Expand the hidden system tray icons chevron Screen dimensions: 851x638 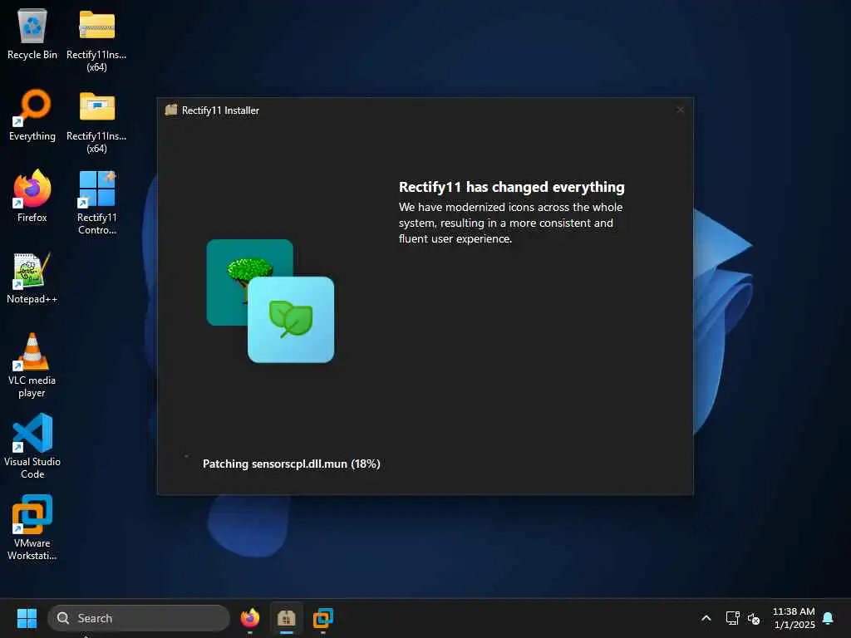(706, 618)
